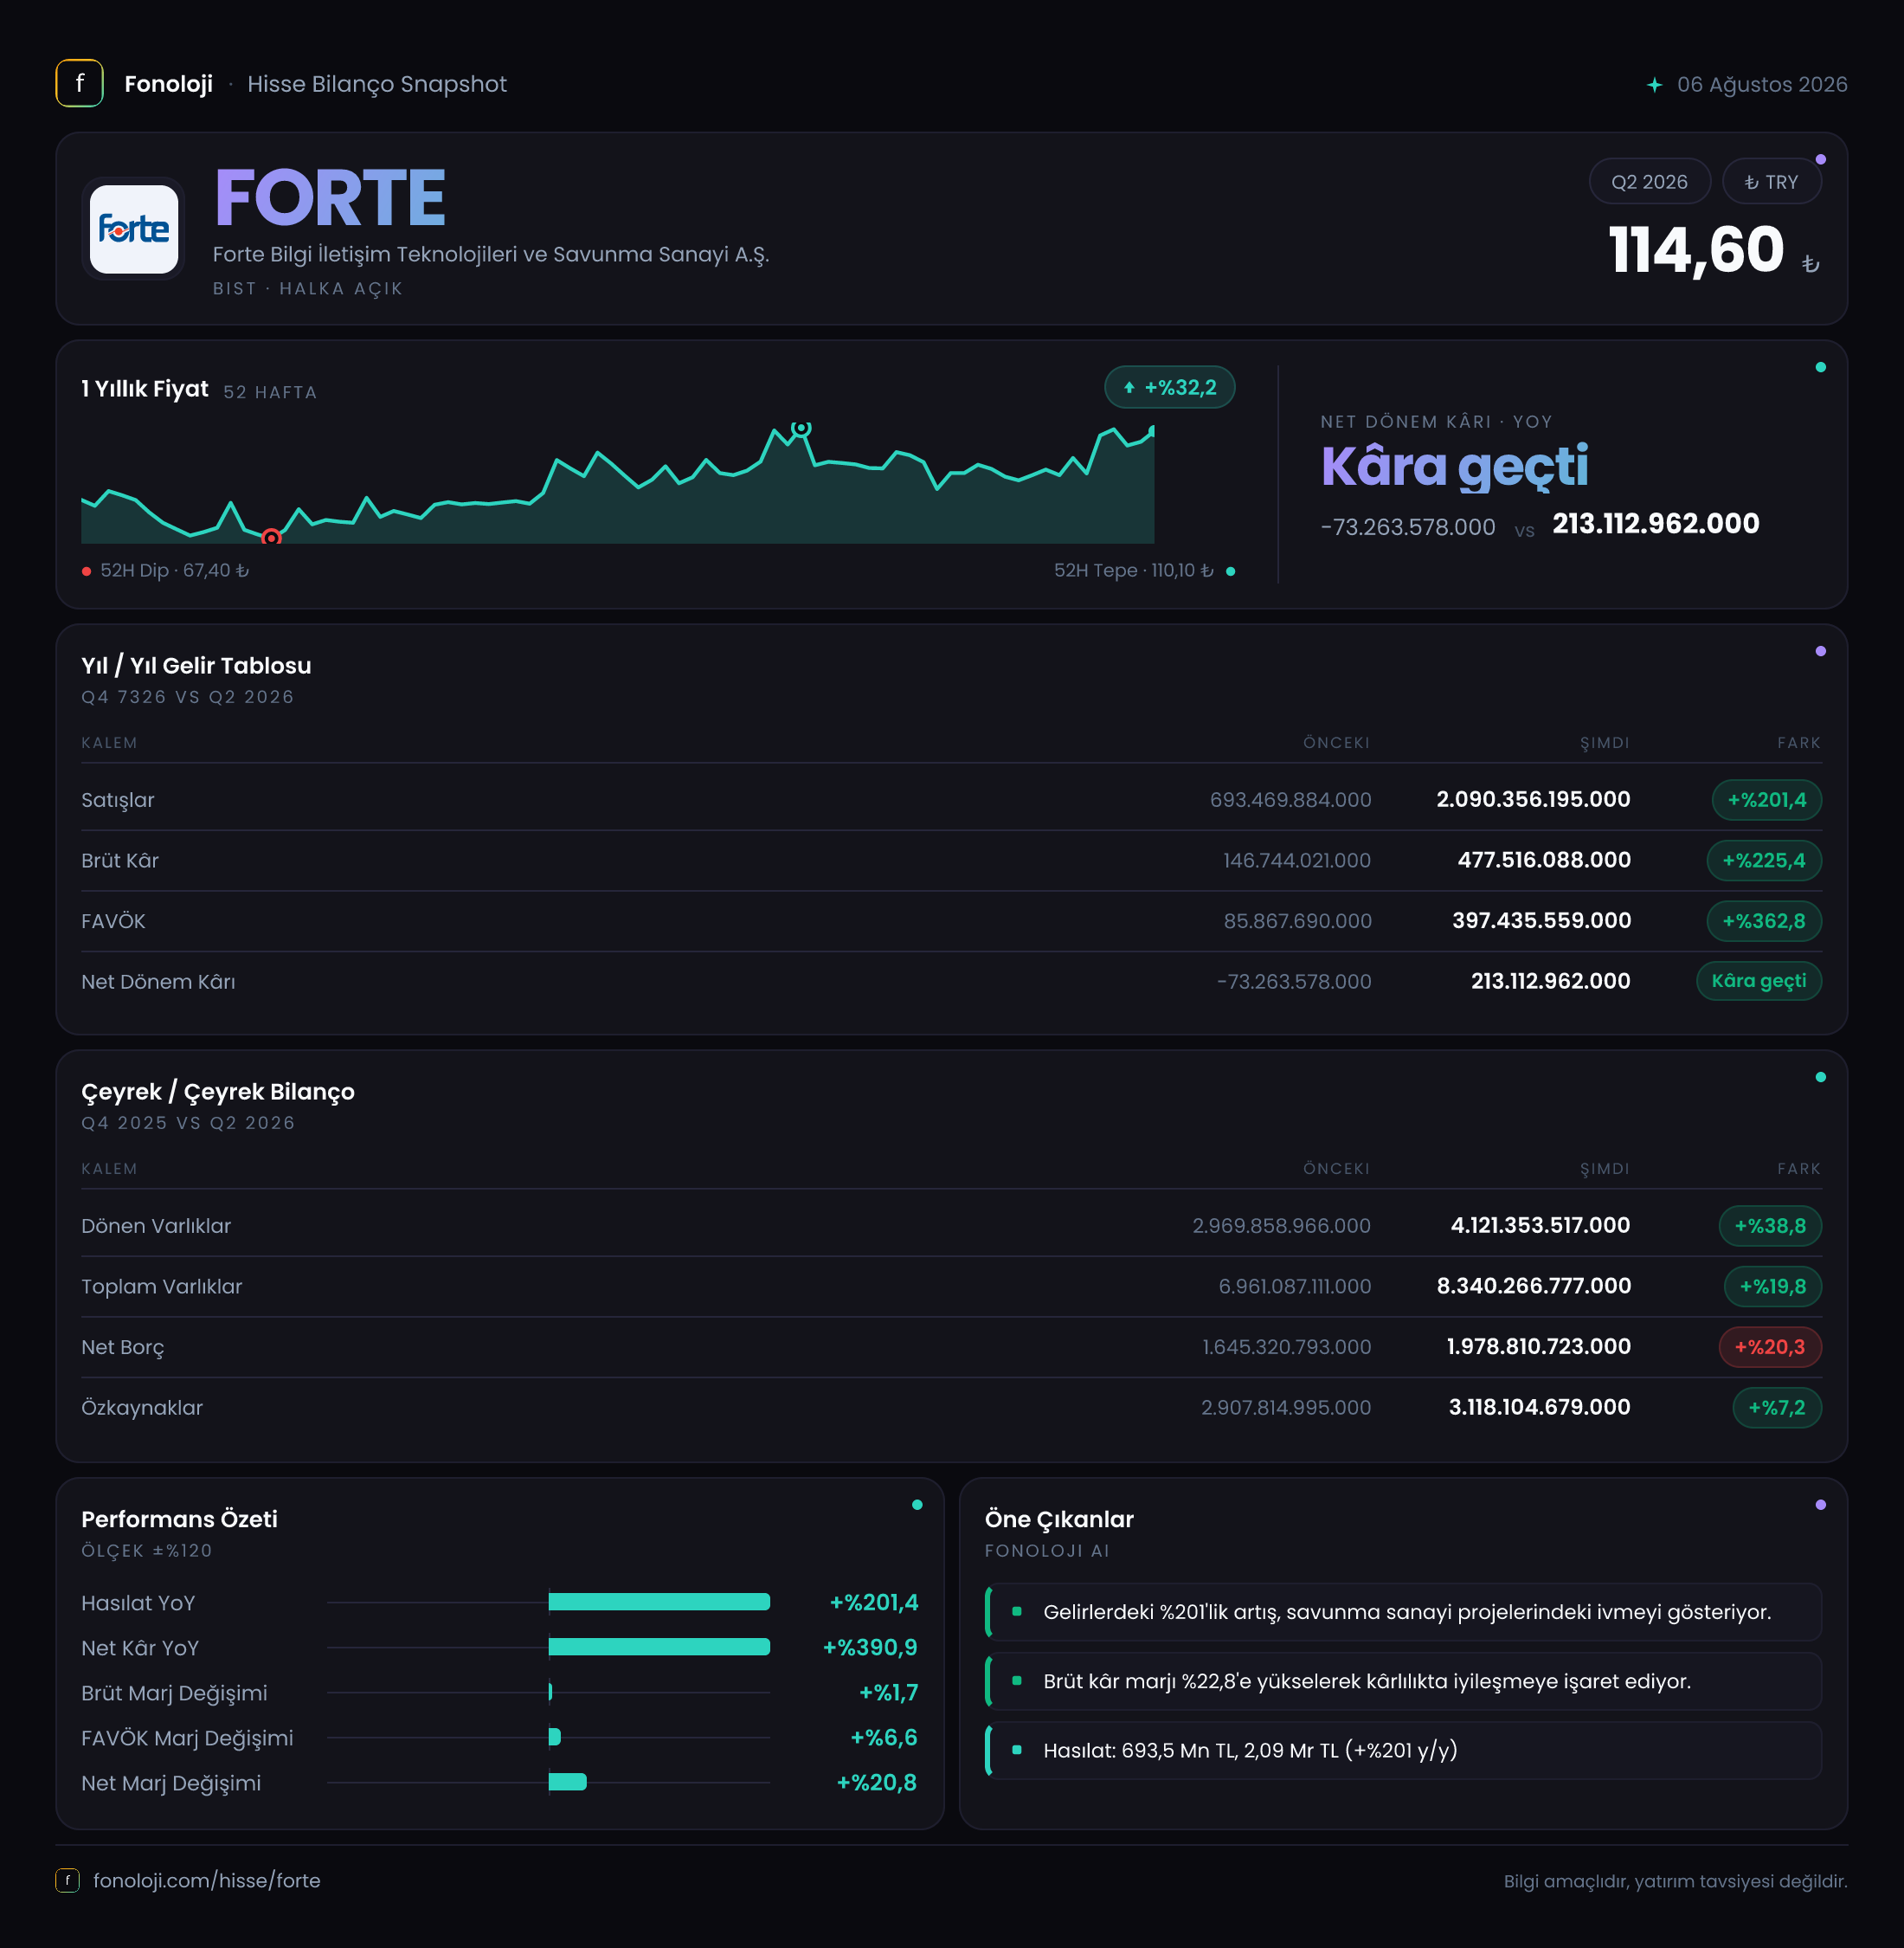Viewport: 1904px width, 1948px height.
Task: Click the large 'Kâra geçti' heading
Action: [1454, 468]
